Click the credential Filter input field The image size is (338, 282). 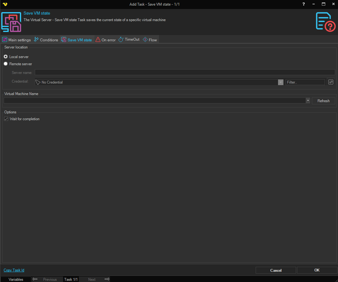pos(305,82)
